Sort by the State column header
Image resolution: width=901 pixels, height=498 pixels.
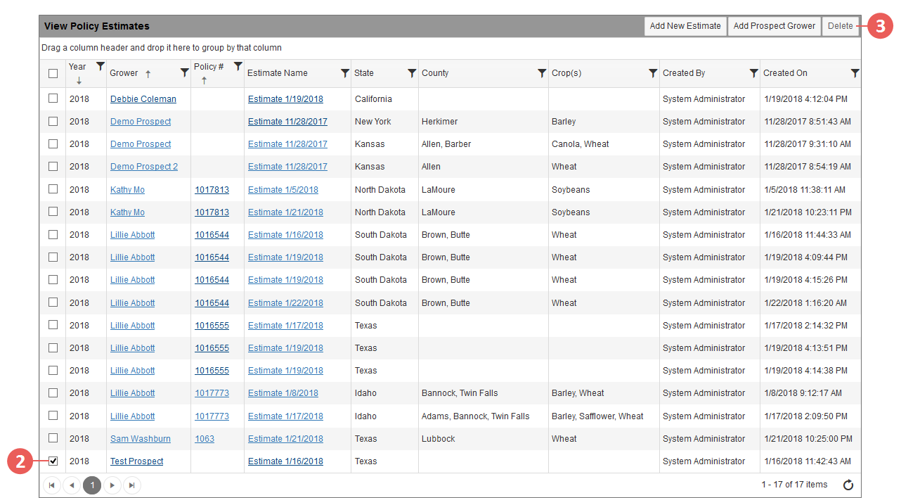pos(364,73)
